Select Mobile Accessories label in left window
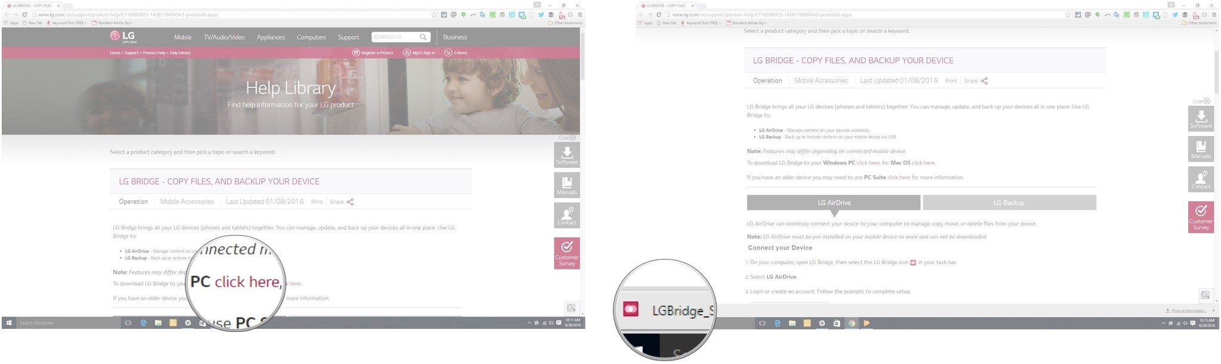 coord(187,202)
